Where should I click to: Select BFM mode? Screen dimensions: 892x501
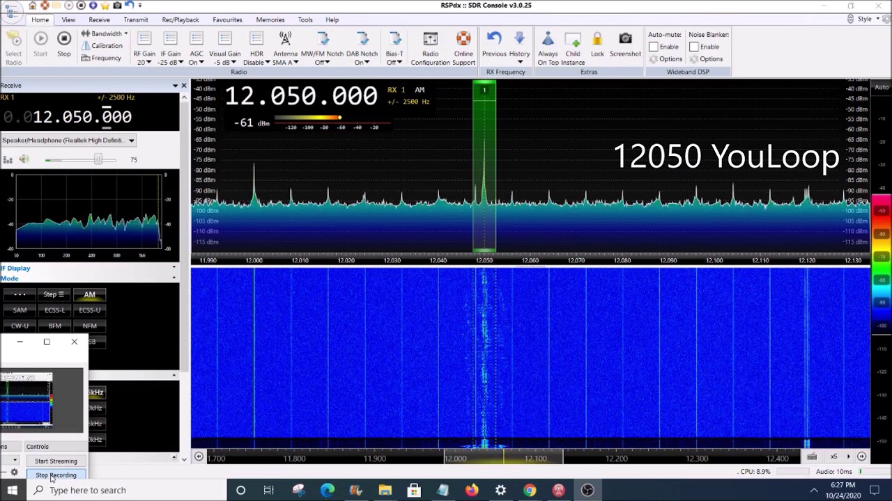[54, 326]
